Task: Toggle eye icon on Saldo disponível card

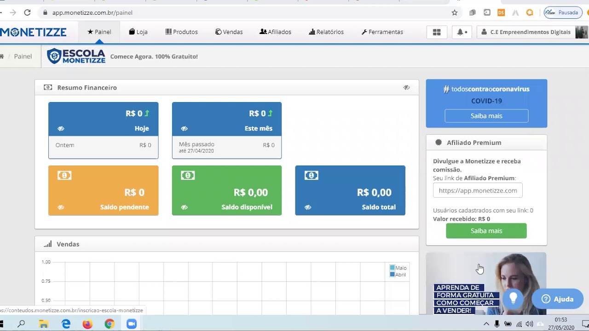Action: [x=184, y=207]
